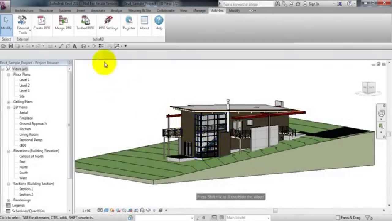This screenshot has height=221, width=392.
Task: Open the Callout of North elevation
Action: tap(31, 156)
